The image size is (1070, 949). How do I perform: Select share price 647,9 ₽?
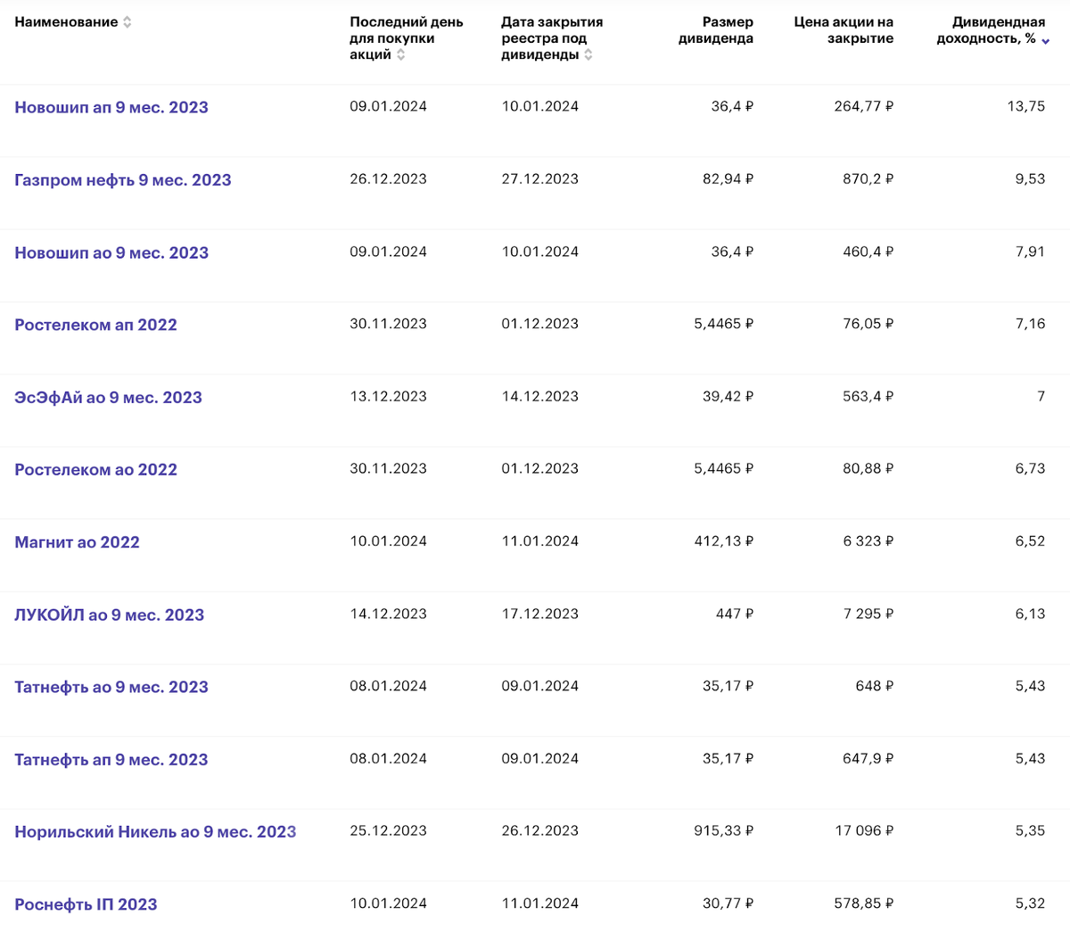(868, 758)
